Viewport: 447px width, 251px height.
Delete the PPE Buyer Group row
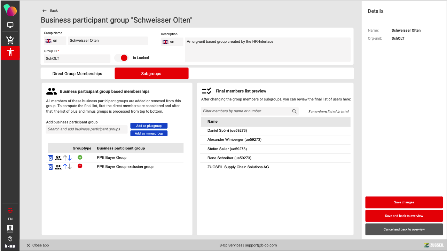[50, 158]
